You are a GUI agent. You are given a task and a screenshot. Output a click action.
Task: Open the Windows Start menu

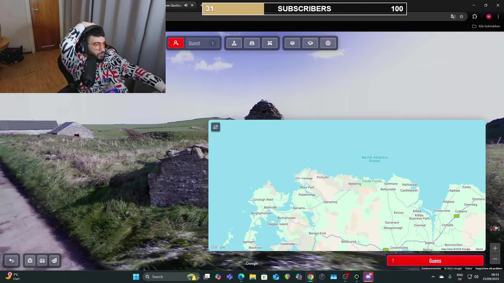(x=136, y=277)
